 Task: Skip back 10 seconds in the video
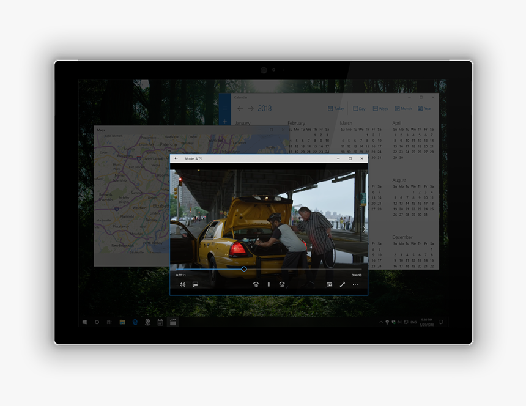[x=256, y=285]
